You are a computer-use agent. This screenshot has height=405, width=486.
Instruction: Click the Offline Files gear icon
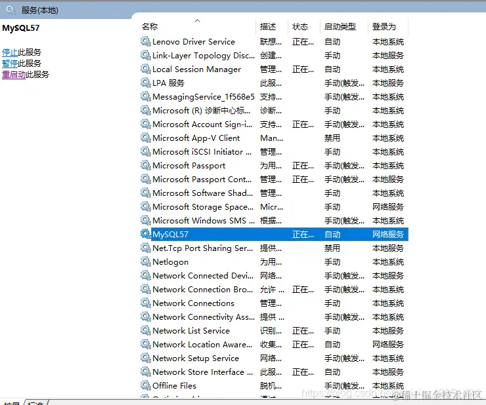point(145,385)
